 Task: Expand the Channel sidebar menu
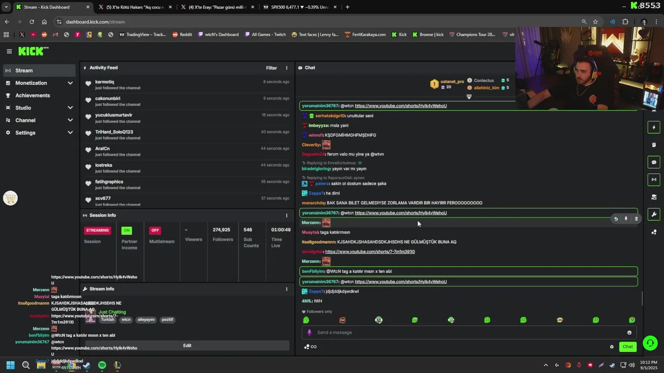coord(39,120)
